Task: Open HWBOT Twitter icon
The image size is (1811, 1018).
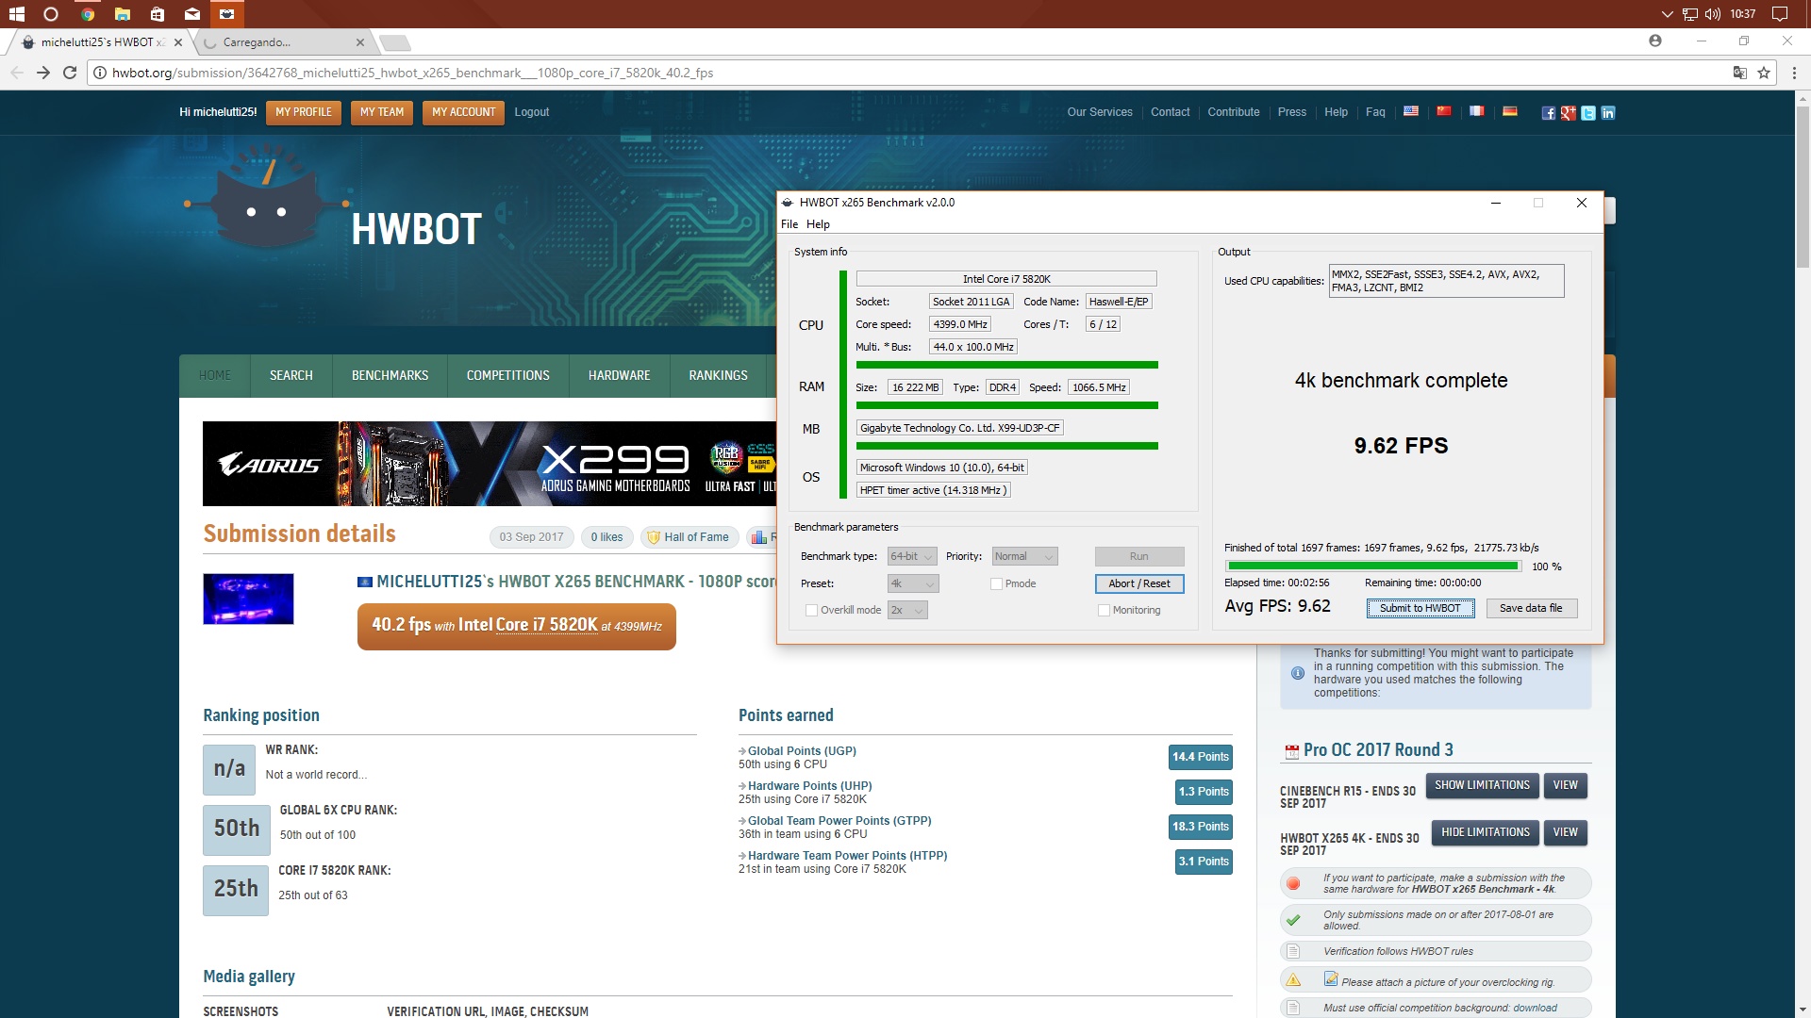Action: (1588, 113)
